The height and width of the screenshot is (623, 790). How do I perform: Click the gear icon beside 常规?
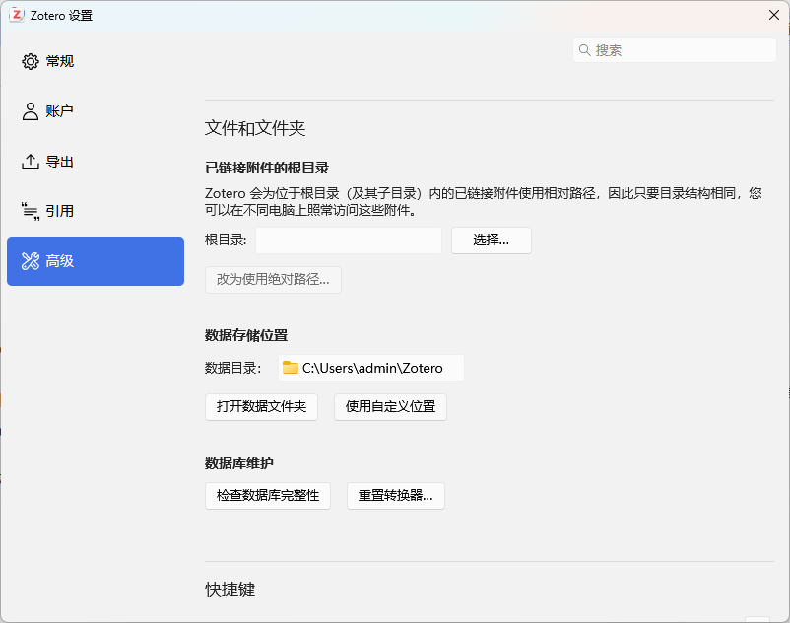(x=31, y=61)
